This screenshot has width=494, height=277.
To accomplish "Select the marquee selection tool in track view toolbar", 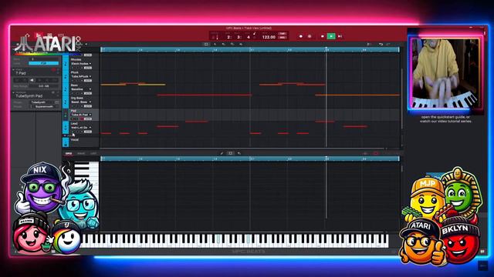I will coord(206,45).
